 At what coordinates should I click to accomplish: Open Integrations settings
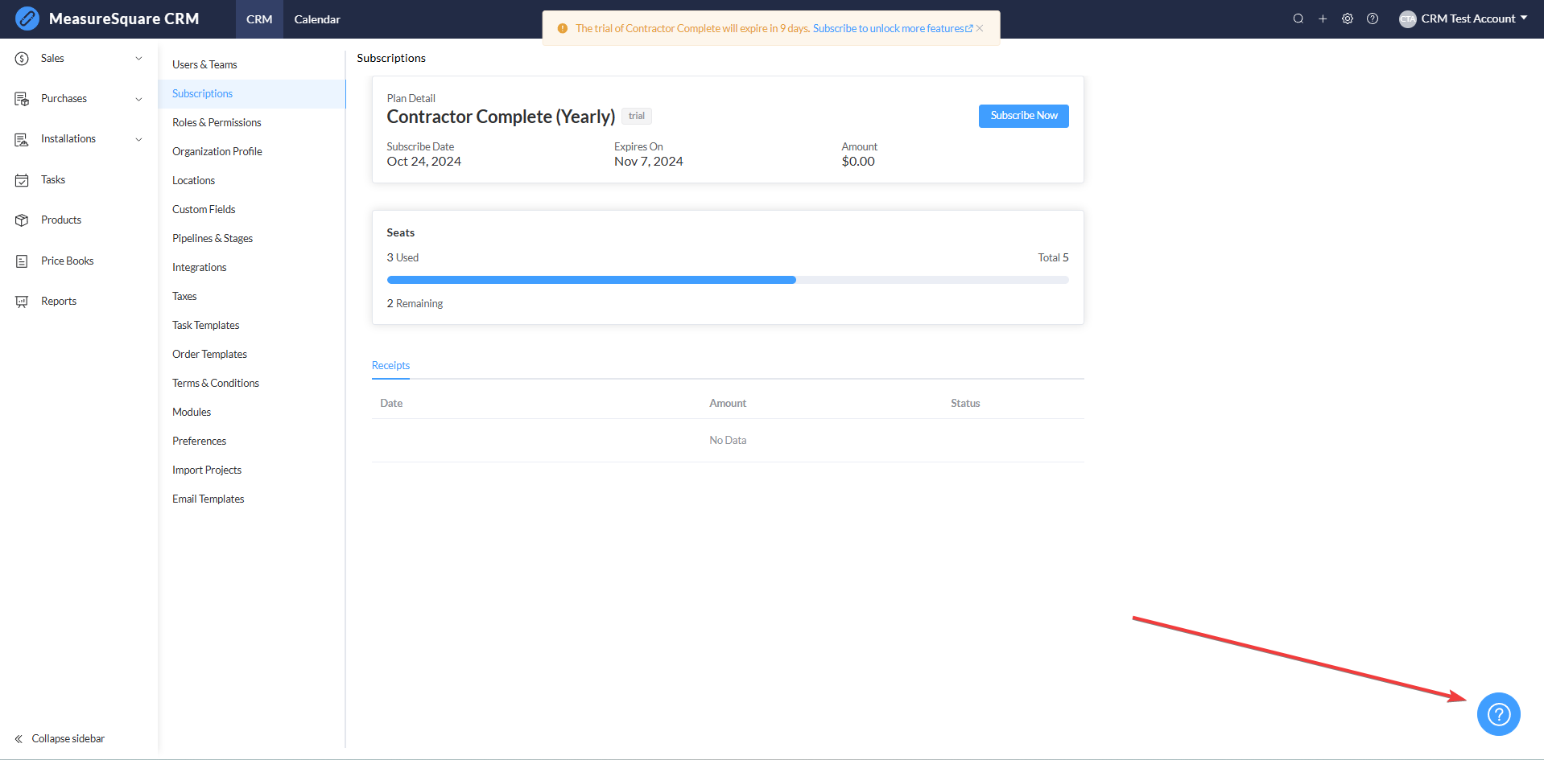pos(252,268)
